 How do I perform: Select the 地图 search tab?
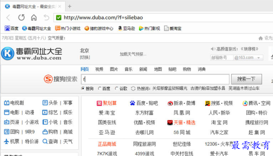pos(158,69)
